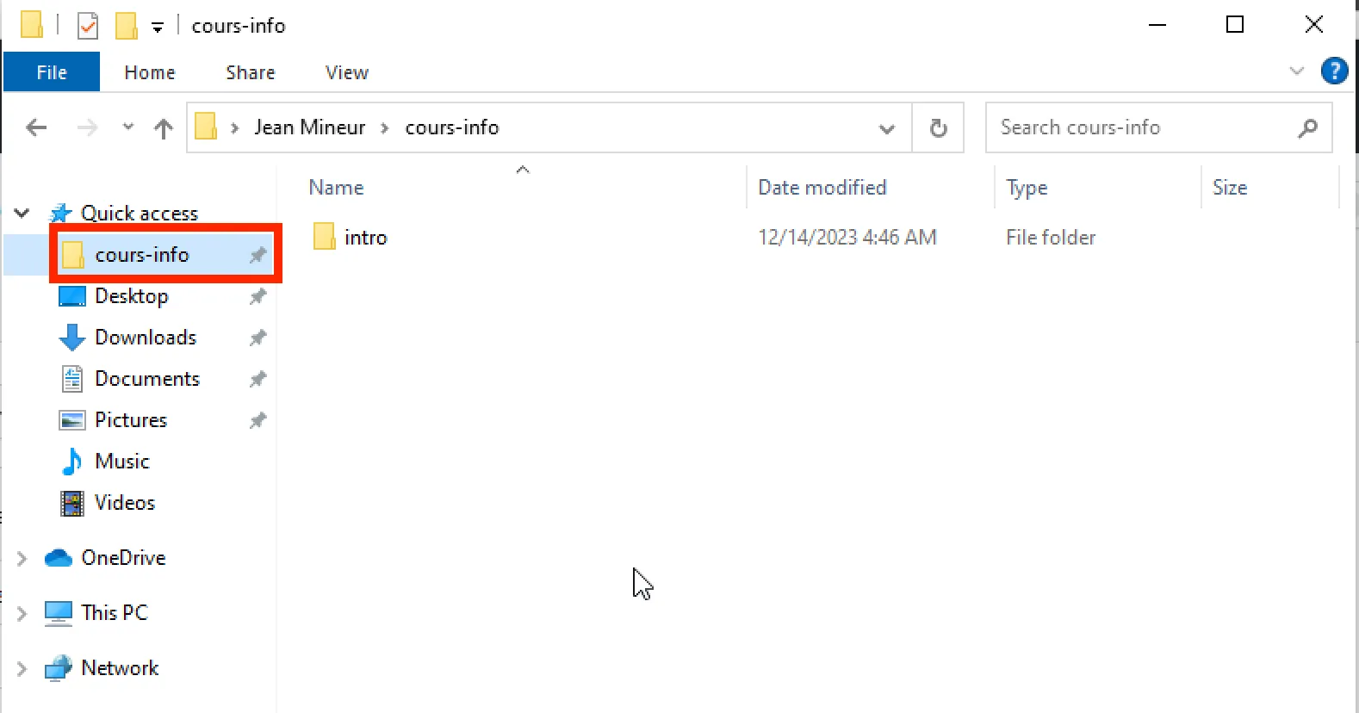Open the File menu
The width and height of the screenshot is (1359, 713).
[52, 72]
